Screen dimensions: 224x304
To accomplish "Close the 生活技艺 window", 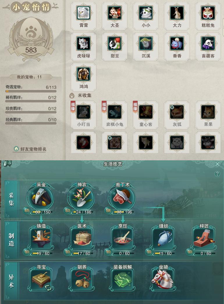I will click(x=217, y=164).
